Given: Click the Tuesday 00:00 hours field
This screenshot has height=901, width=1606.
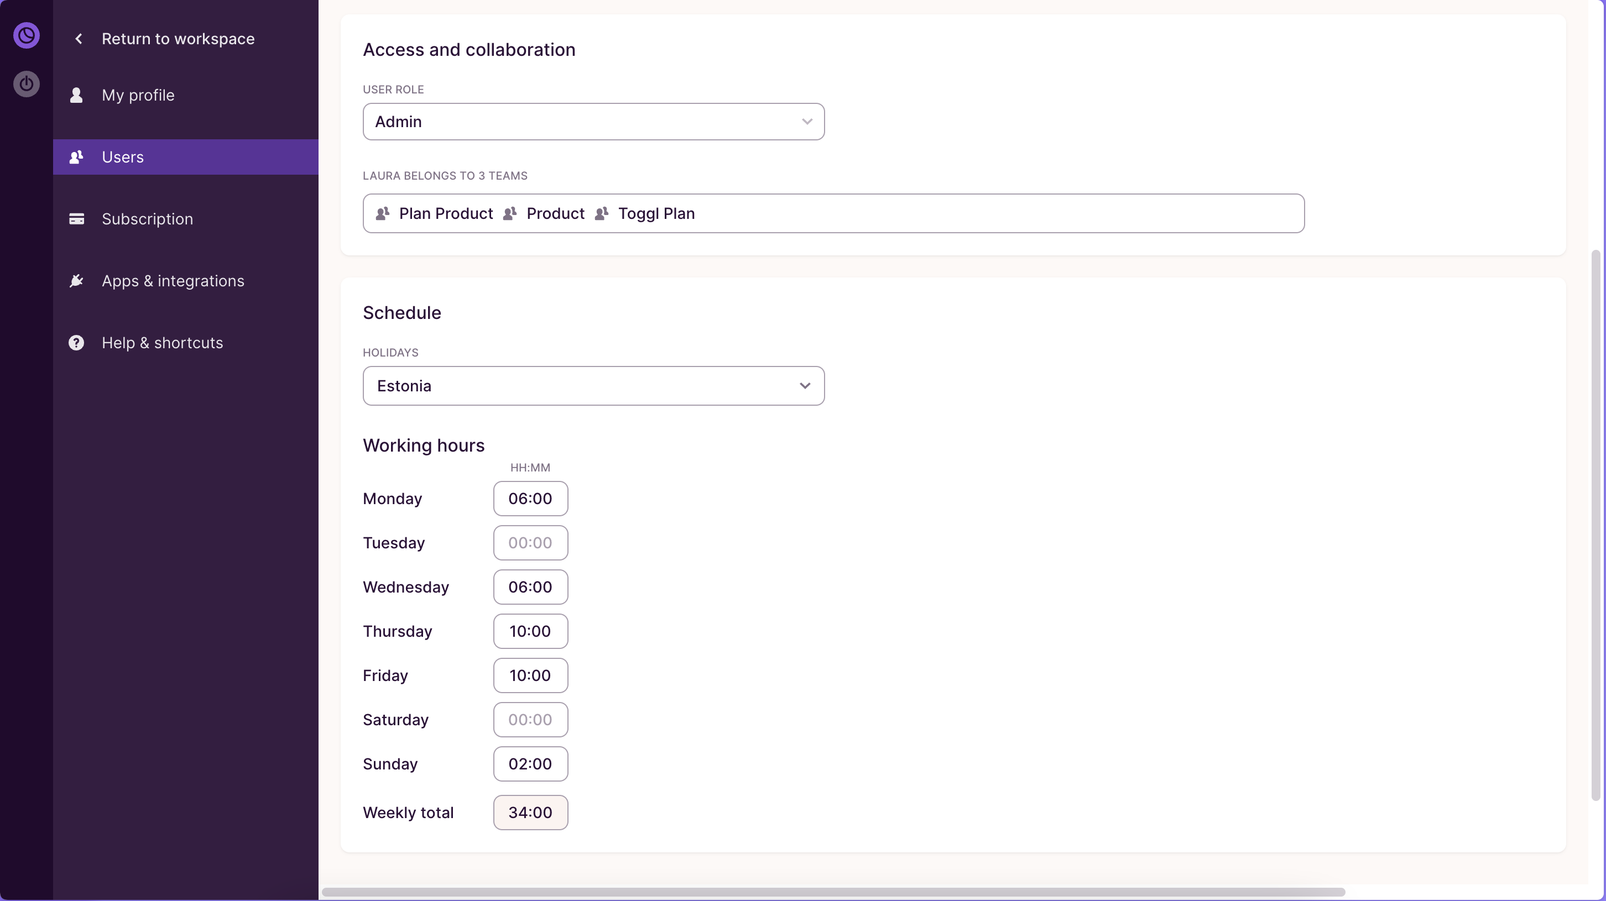Looking at the screenshot, I should [x=530, y=543].
